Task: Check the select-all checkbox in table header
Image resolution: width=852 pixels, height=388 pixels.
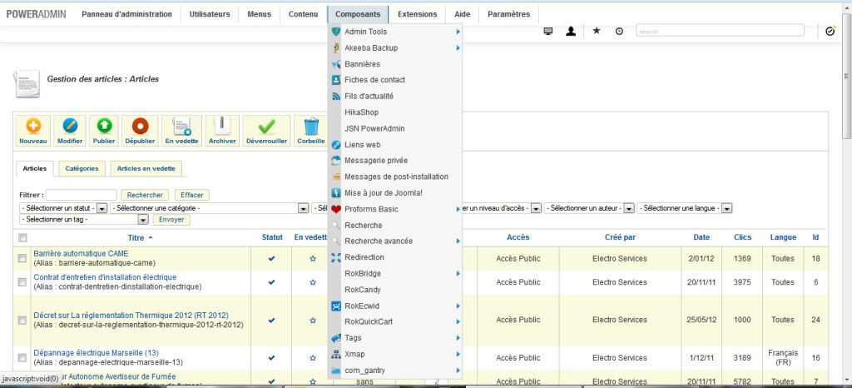Action: click(x=22, y=237)
